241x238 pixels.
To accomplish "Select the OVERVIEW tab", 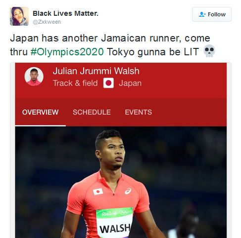I will [x=41, y=112].
